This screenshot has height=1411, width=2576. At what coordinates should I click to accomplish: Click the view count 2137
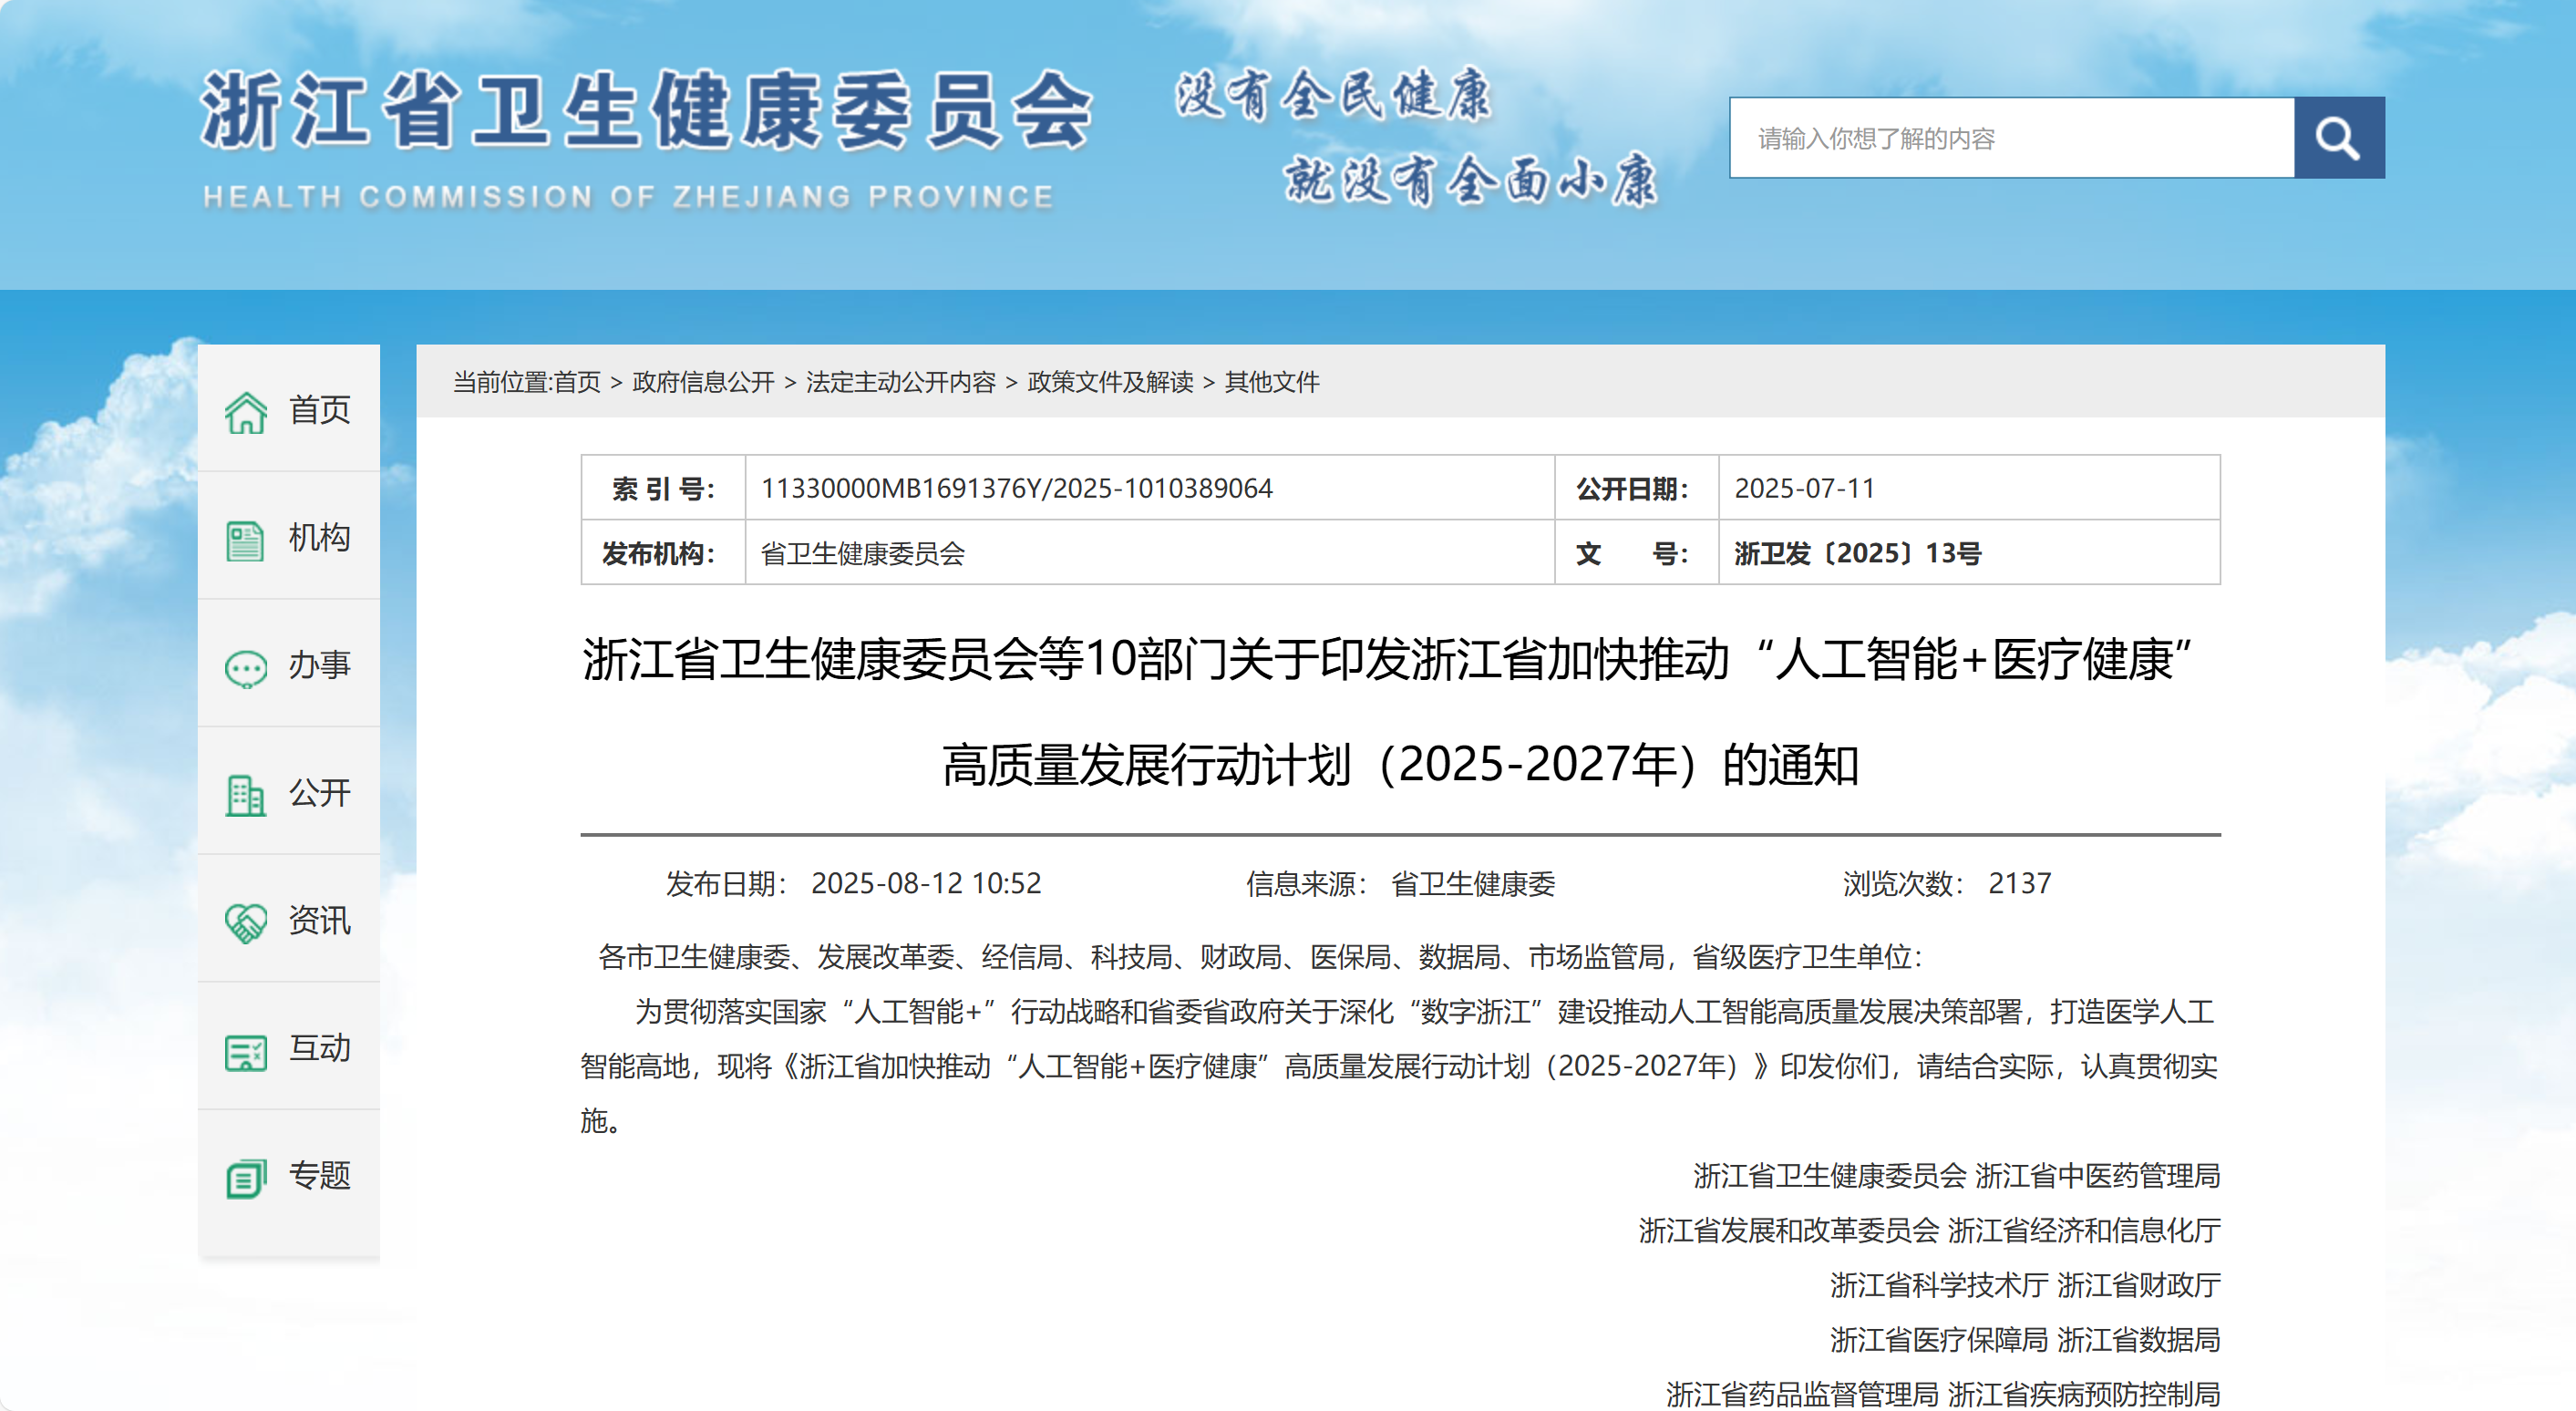pos(2019,883)
